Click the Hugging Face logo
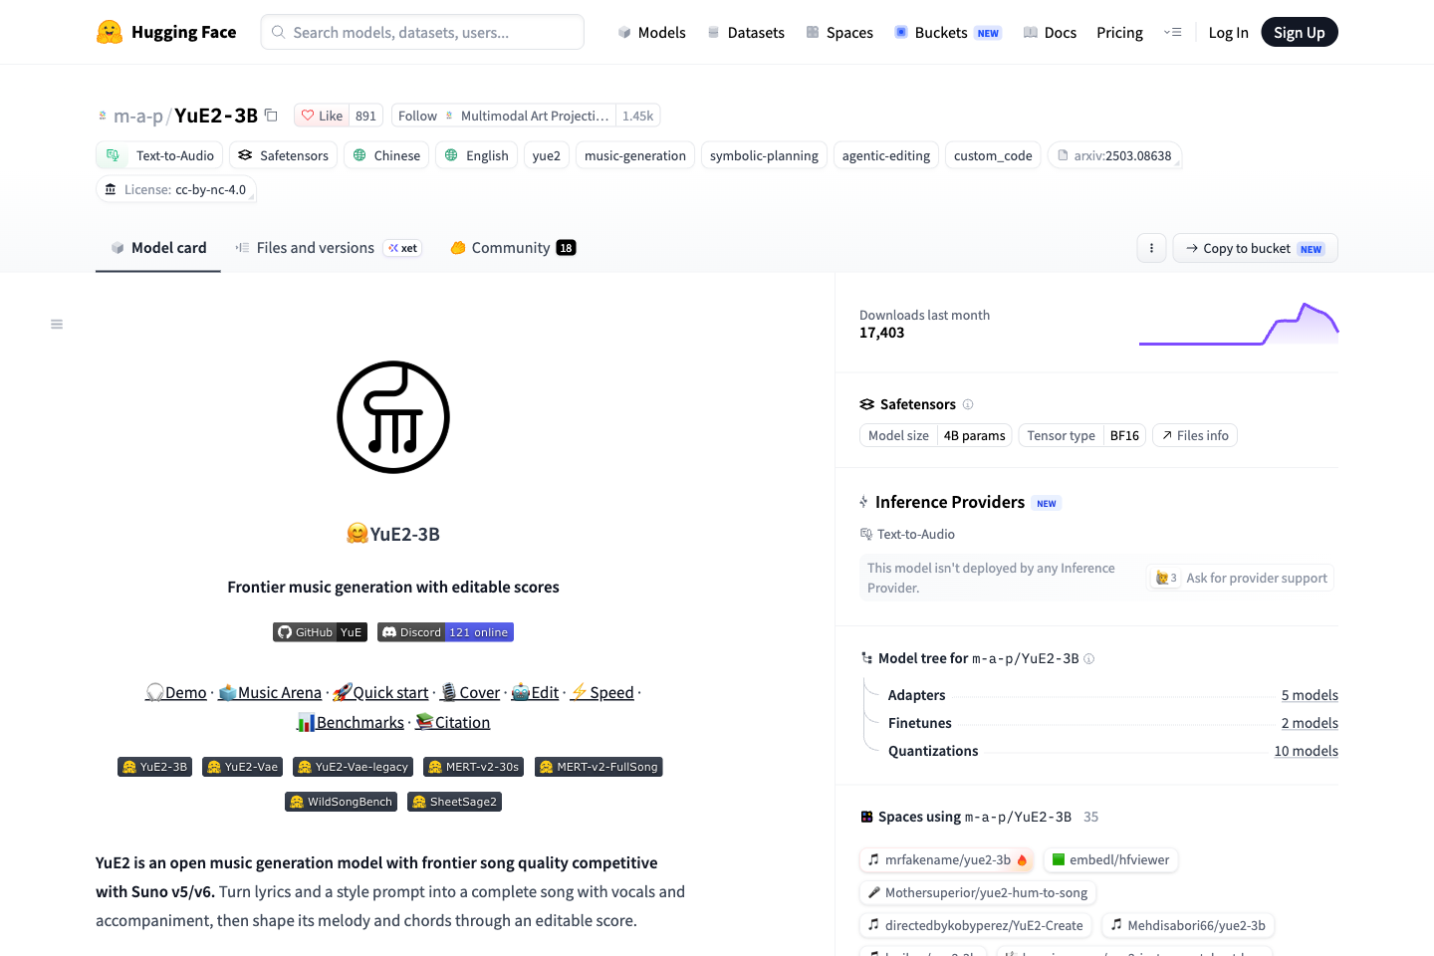Image resolution: width=1434 pixels, height=956 pixels. (166, 32)
